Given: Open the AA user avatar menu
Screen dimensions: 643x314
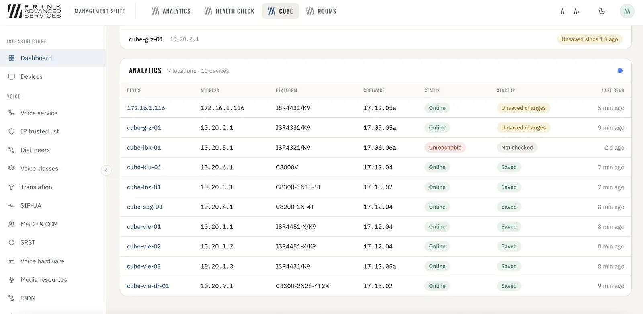Looking at the screenshot, I should click(x=627, y=11).
